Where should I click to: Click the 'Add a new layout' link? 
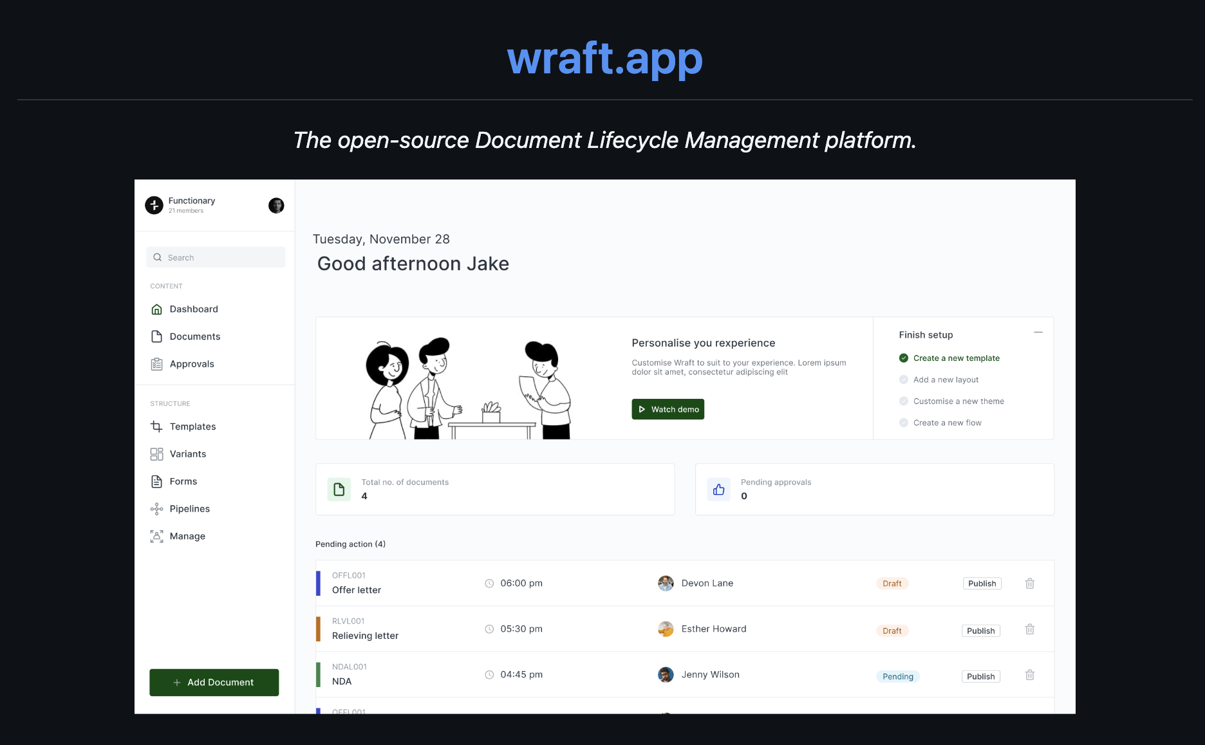946,380
